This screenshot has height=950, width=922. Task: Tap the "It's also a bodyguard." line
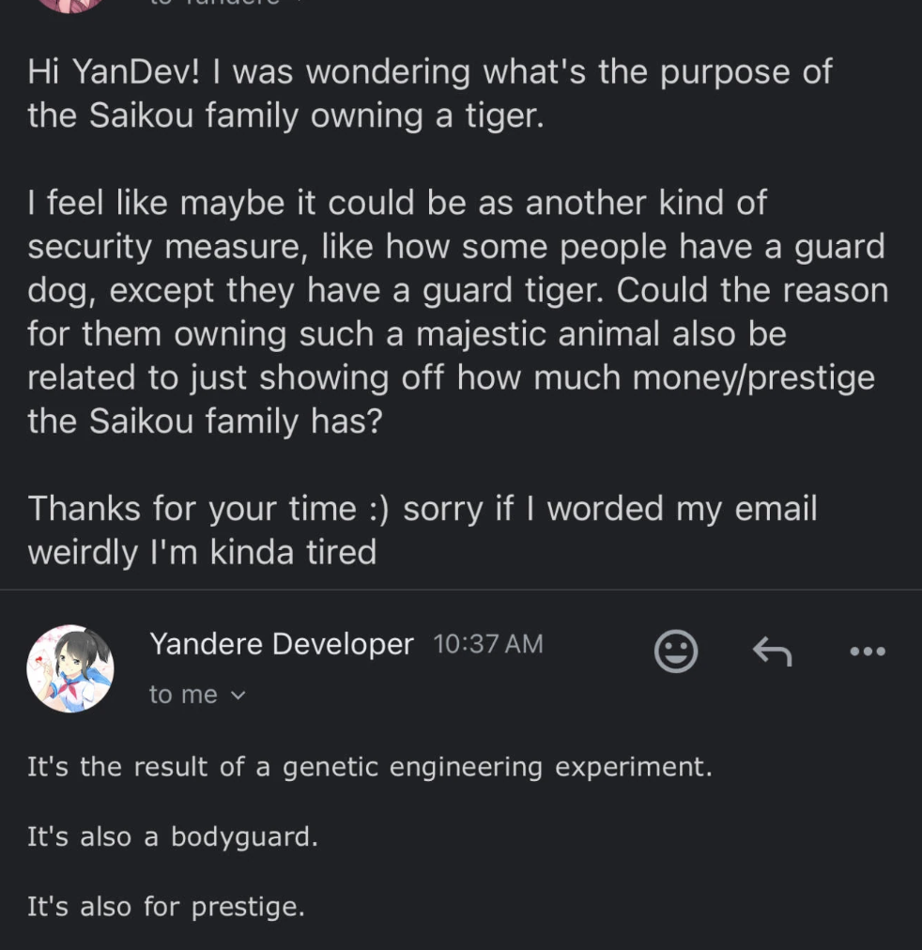(172, 836)
